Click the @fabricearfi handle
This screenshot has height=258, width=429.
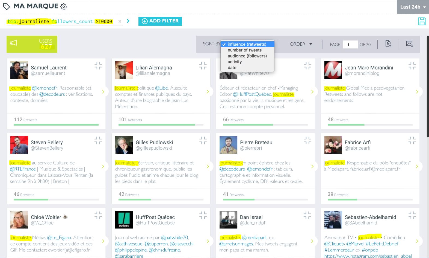pyautogui.click(x=357, y=148)
